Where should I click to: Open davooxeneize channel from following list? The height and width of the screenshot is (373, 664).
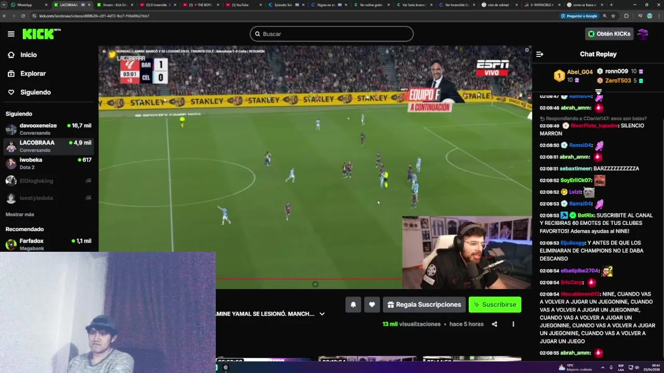[48, 129]
